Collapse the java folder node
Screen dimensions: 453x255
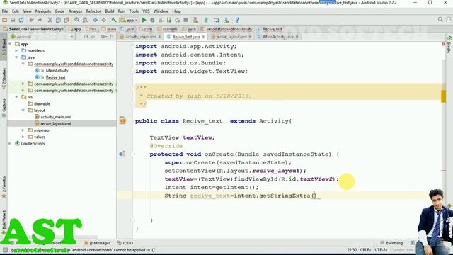click(x=16, y=57)
